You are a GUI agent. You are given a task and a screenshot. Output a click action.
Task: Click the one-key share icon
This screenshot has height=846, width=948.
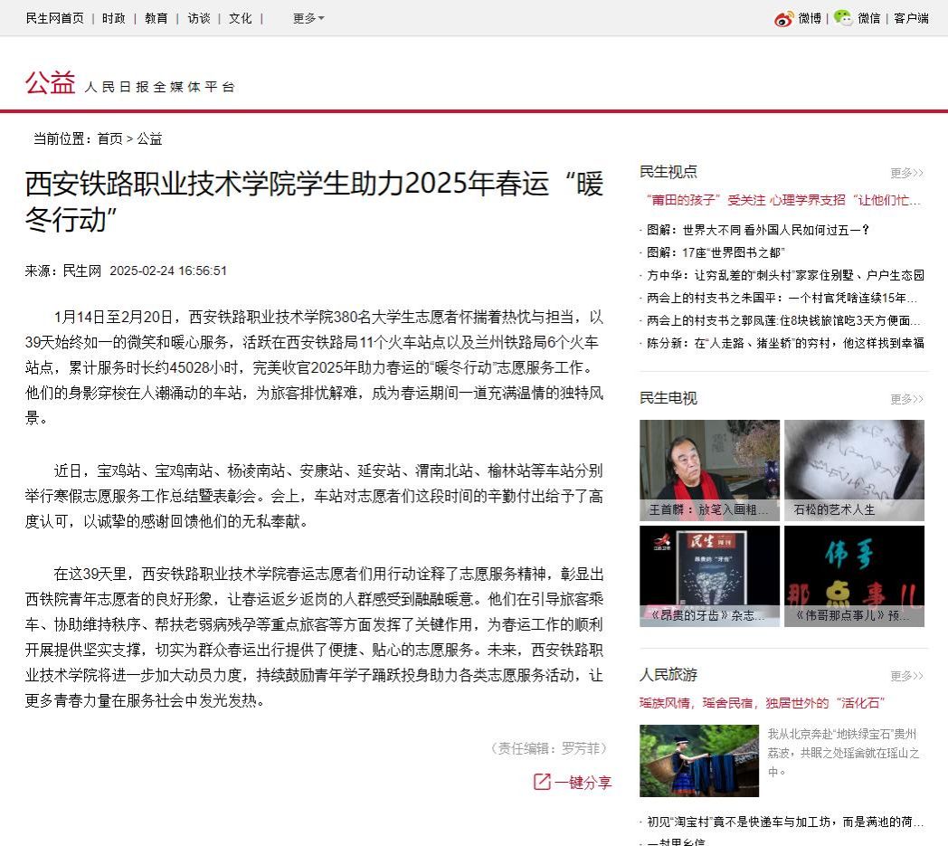coord(542,782)
